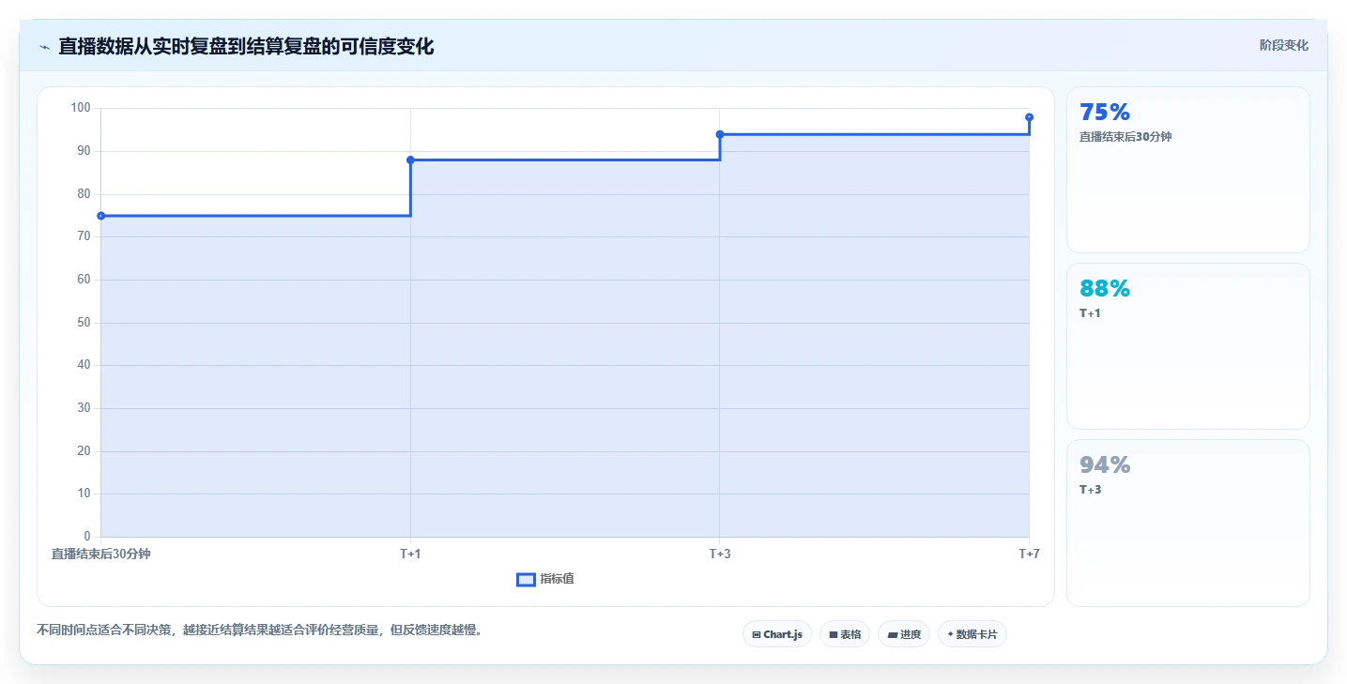This screenshot has height=684, width=1347.
Task: Select the 数据卡片 tag pill
Action: click(x=972, y=634)
